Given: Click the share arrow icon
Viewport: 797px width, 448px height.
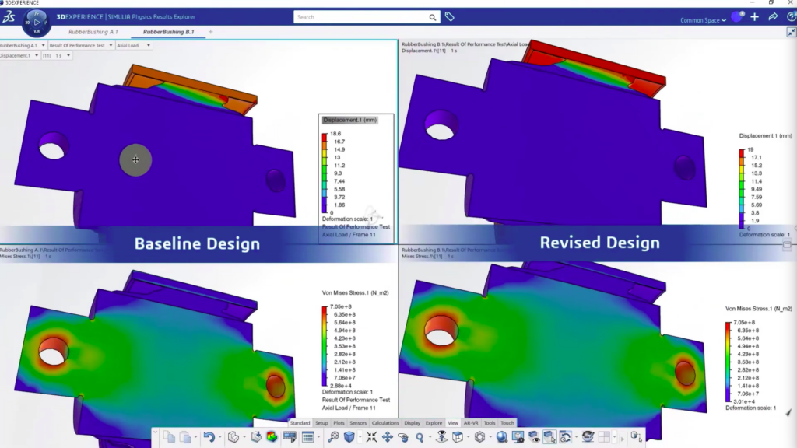Looking at the screenshot, I should click(x=772, y=16).
